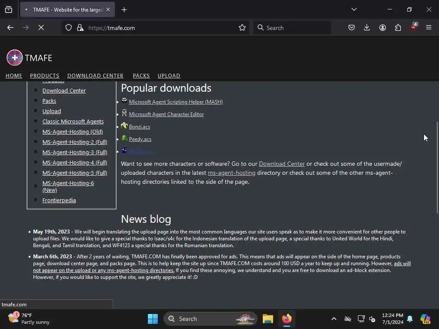Click the address bar URL

[x=111, y=28]
